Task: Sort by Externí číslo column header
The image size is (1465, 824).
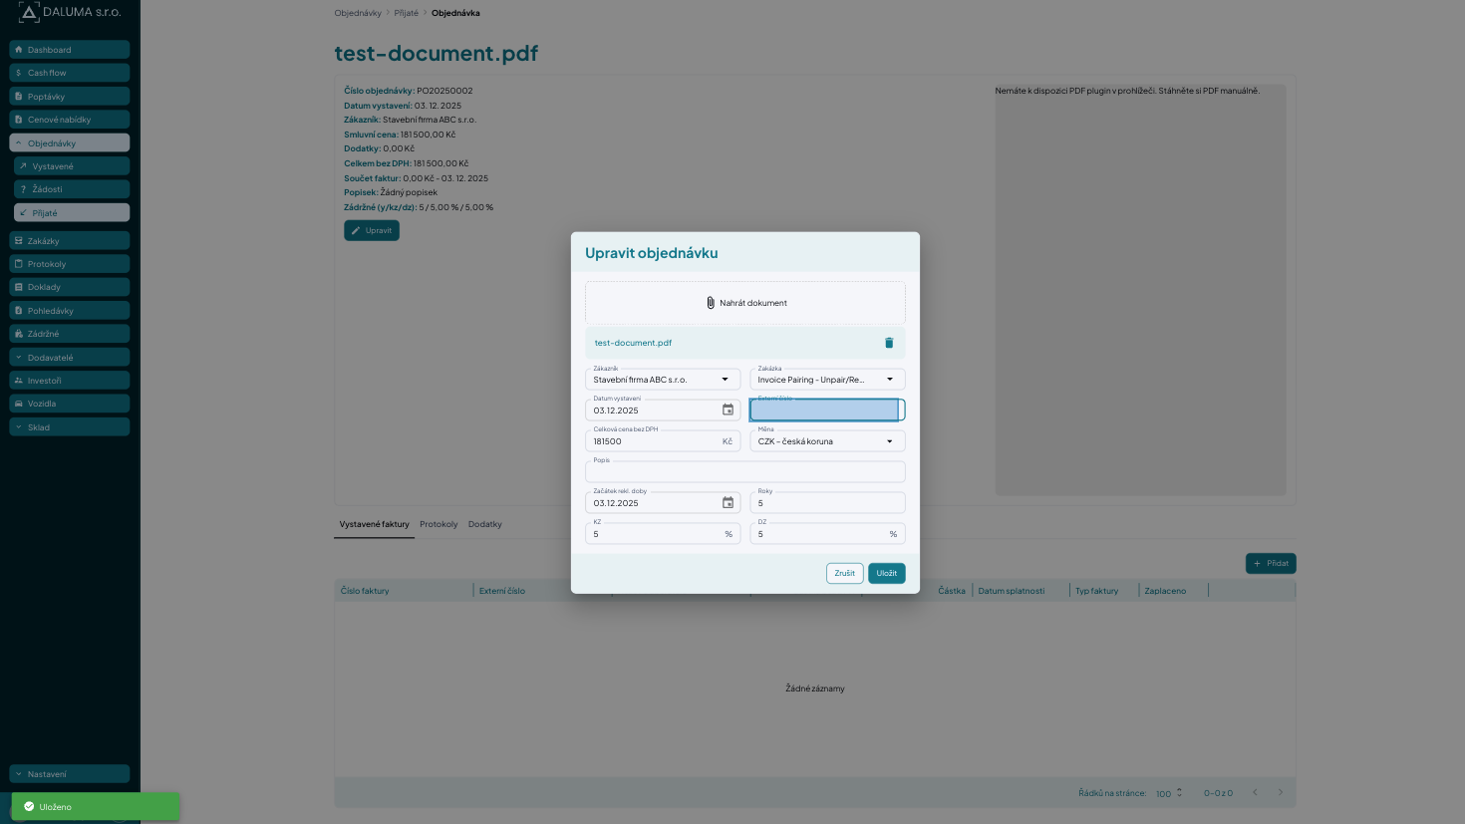Action: [502, 591]
